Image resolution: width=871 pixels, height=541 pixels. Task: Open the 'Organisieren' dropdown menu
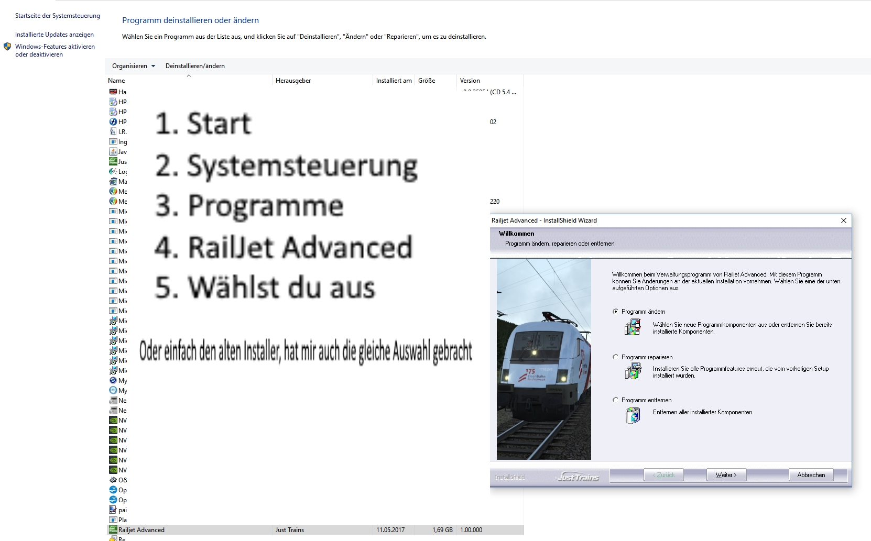point(134,66)
